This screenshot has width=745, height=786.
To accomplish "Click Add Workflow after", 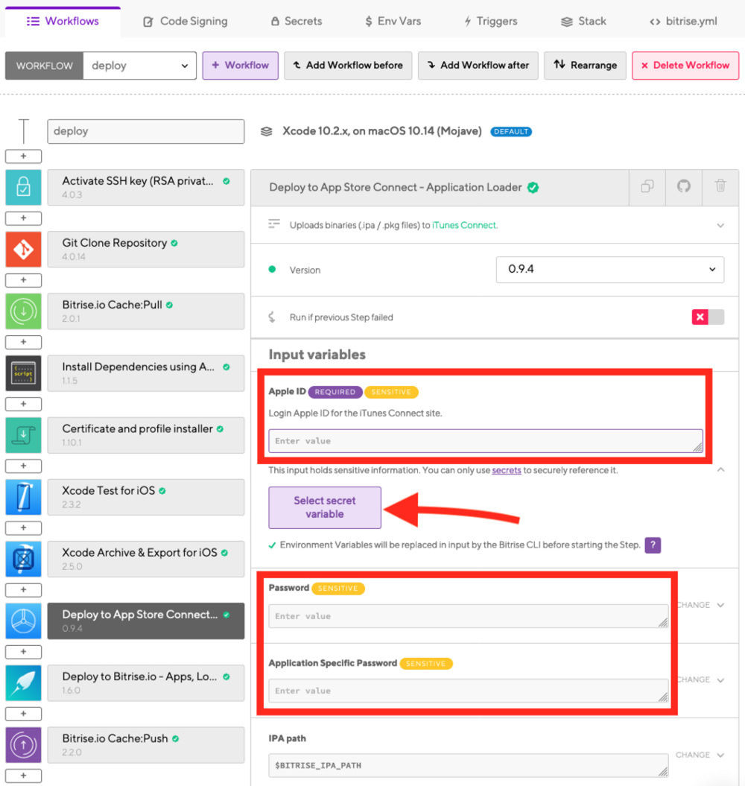I will click(x=478, y=66).
